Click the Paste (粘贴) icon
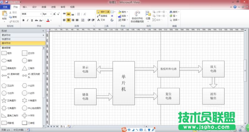 coord(4,14)
